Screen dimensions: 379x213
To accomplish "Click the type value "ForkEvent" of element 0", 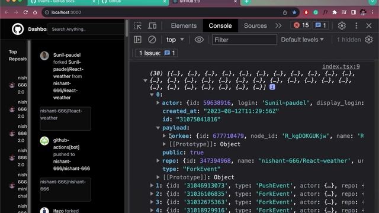I will coord(202,169).
